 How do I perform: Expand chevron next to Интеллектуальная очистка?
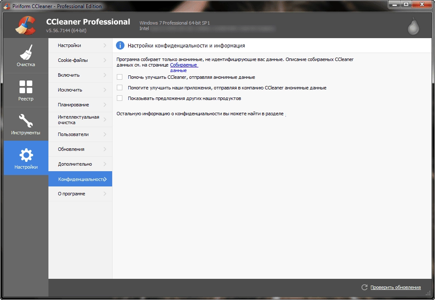pyautogui.click(x=105, y=119)
